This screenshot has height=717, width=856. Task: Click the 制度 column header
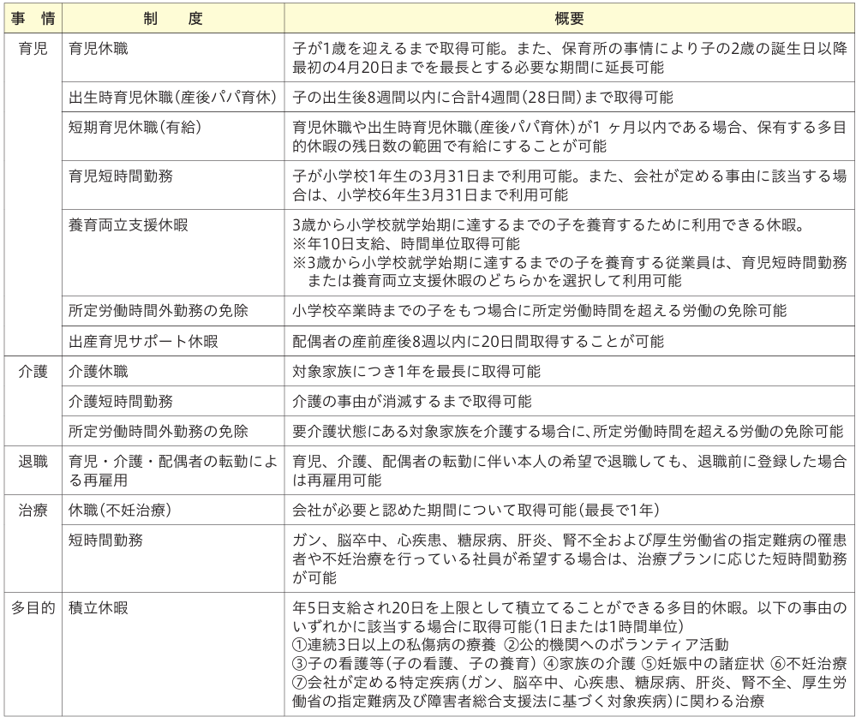173,19
